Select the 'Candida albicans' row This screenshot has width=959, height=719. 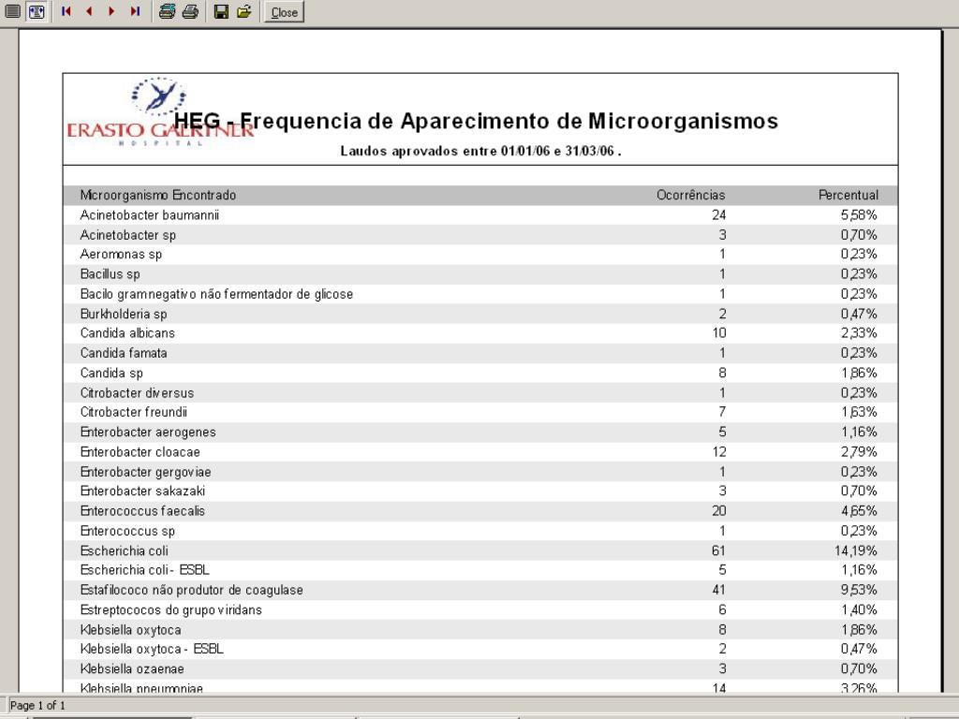(480, 333)
